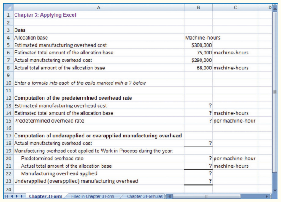The width and height of the screenshot is (281, 202).
Task: Select row 13 header
Action: 8,105
